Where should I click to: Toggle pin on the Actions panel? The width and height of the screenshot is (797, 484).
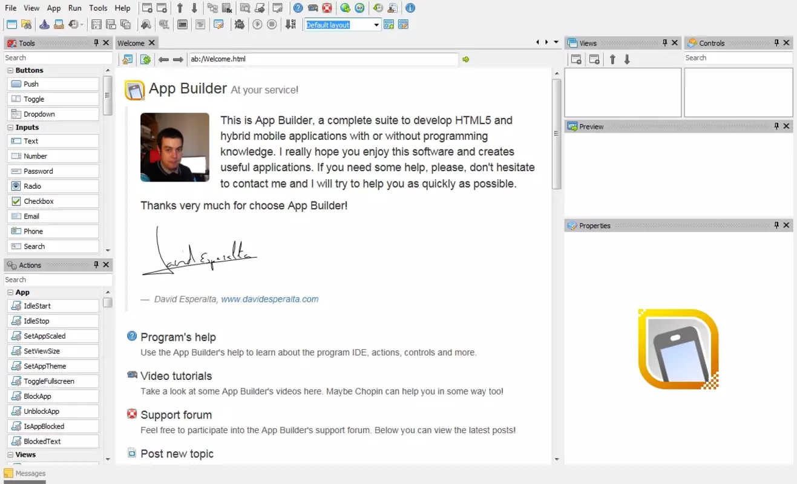(96, 265)
